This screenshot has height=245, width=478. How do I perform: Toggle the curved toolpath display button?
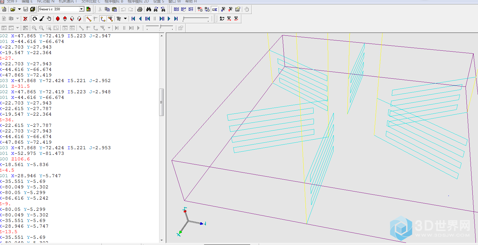[103, 19]
